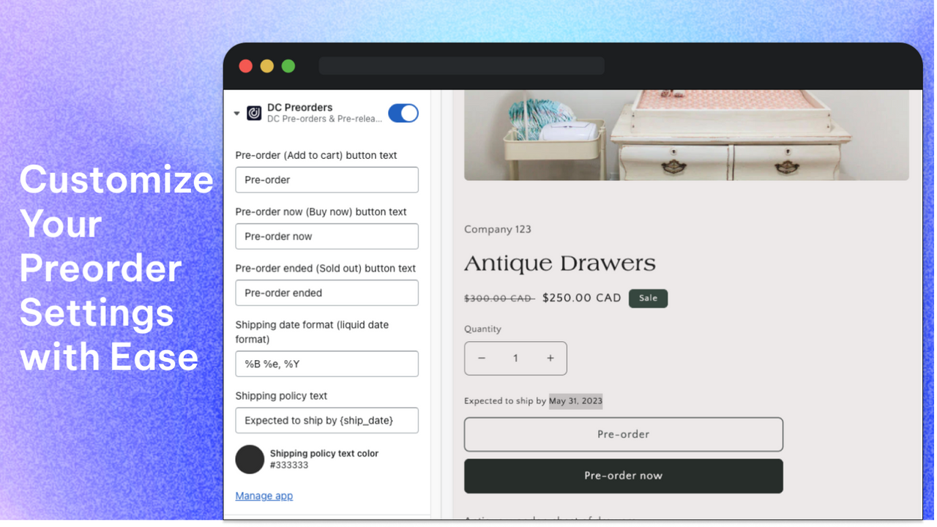Click the outlined Pre-order button

(x=624, y=434)
